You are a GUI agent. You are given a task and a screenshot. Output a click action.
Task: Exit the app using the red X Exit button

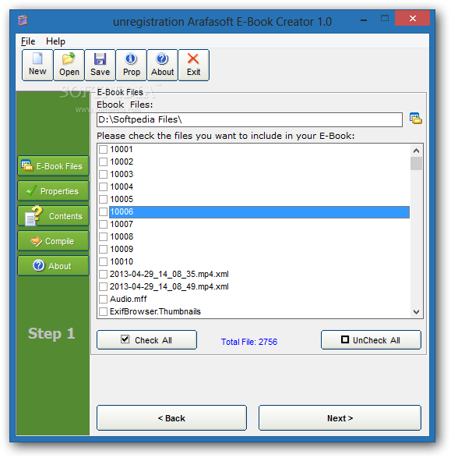194,65
